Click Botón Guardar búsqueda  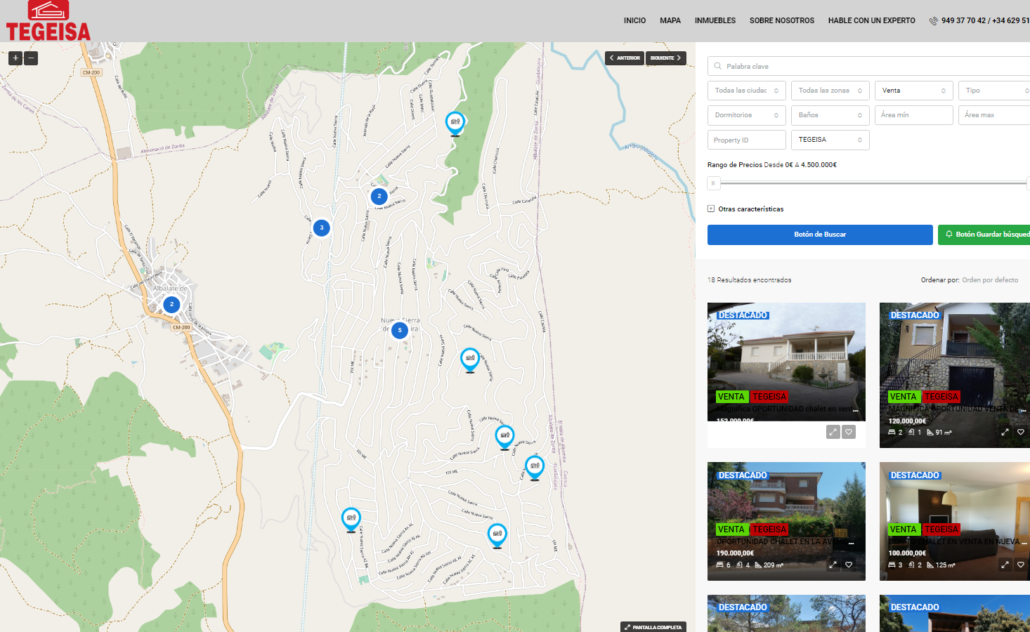click(x=984, y=235)
